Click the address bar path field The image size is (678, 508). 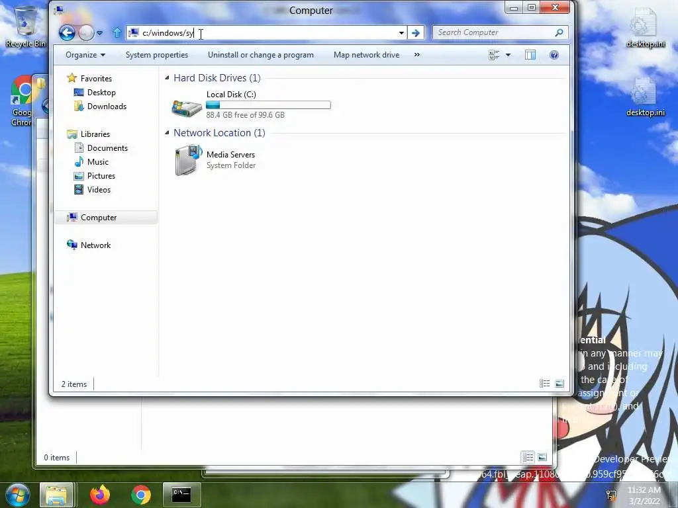267,33
